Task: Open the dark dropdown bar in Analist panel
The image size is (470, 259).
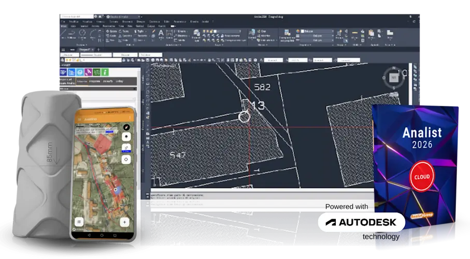Action: 98,89
